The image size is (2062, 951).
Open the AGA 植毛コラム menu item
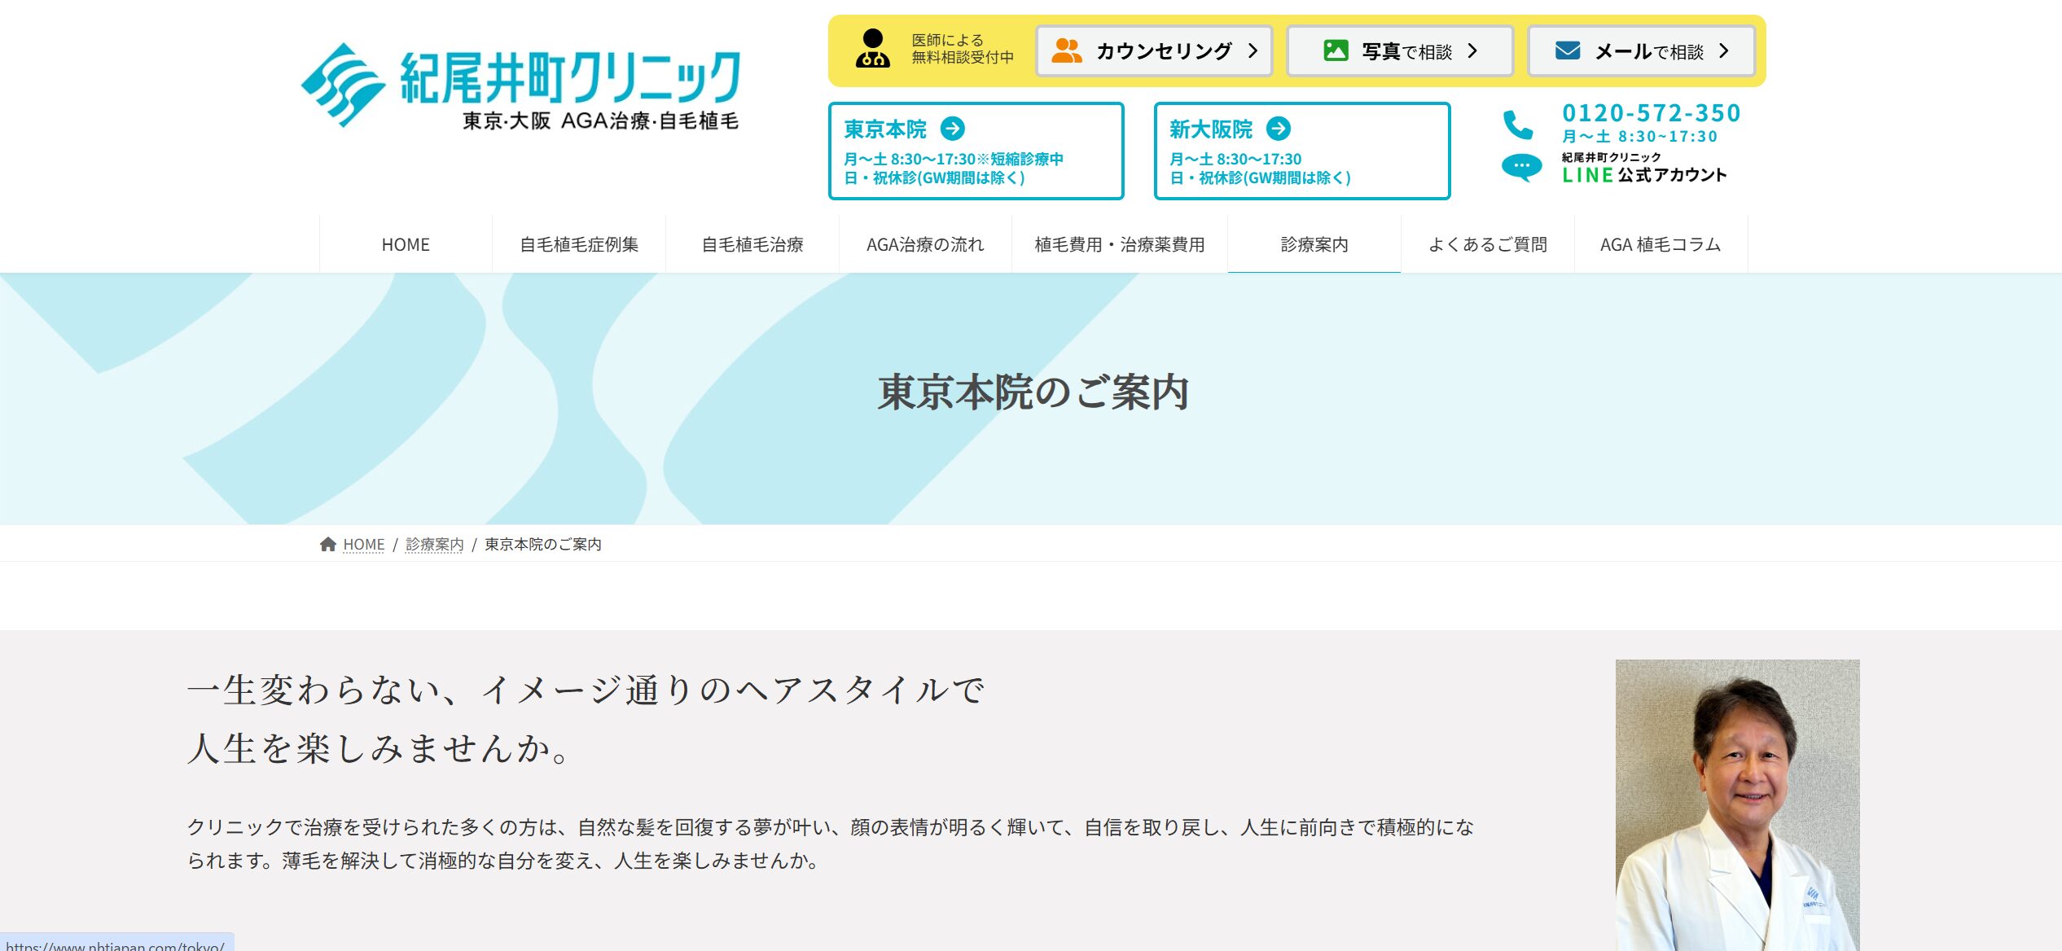(x=1660, y=244)
